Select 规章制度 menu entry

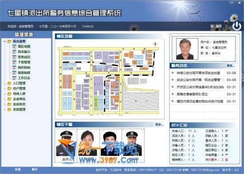(x=24, y=73)
